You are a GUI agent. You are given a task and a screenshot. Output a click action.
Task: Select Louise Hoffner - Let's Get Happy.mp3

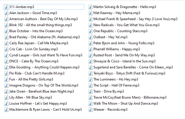click(38, 104)
